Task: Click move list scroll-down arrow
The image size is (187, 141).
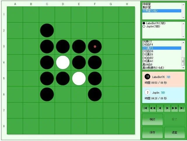Action: coord(183,68)
